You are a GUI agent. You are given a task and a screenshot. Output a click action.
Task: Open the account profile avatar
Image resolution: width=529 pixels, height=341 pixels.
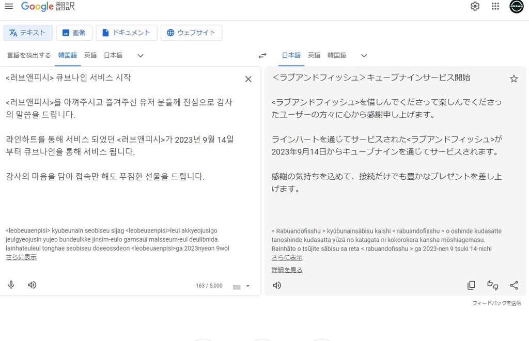[516, 6]
